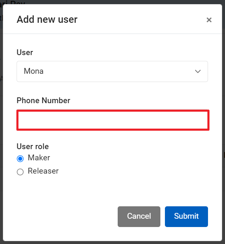
Task: Click the User field label
Action: tap(25, 52)
